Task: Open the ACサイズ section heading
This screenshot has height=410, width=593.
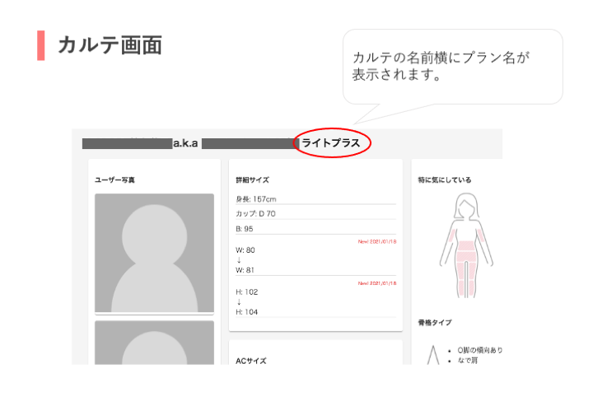Action: [251, 360]
